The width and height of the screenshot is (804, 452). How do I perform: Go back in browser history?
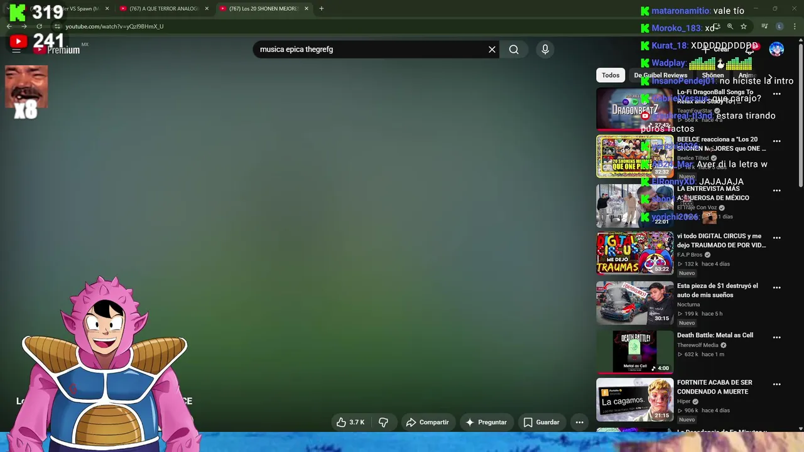click(9, 26)
